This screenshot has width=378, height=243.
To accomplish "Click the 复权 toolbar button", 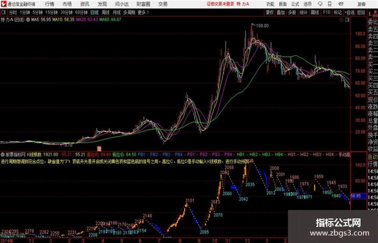I will click(270, 12).
